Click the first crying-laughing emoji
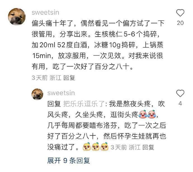Viewport: 193px width, 172px height. [x=143, y=114]
